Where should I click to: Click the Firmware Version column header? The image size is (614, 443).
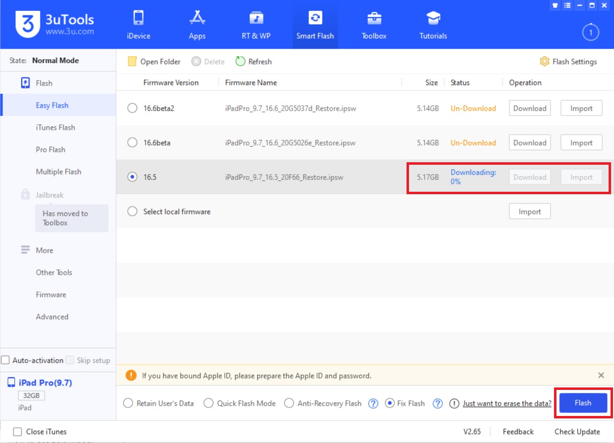tap(171, 83)
